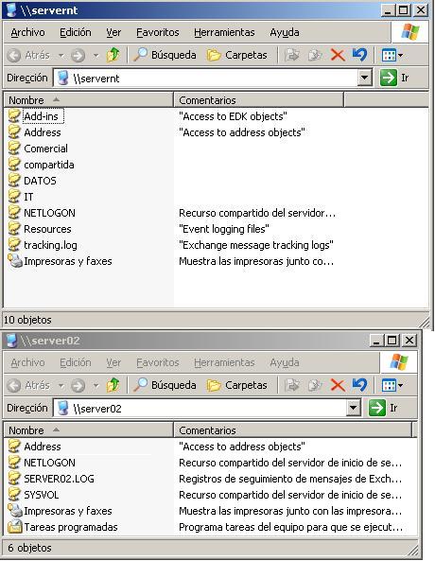Image resolution: width=435 pixels, height=561 pixels.
Task: Select the Impresoras y faxes icon in \\servernt
Action: 15,261
